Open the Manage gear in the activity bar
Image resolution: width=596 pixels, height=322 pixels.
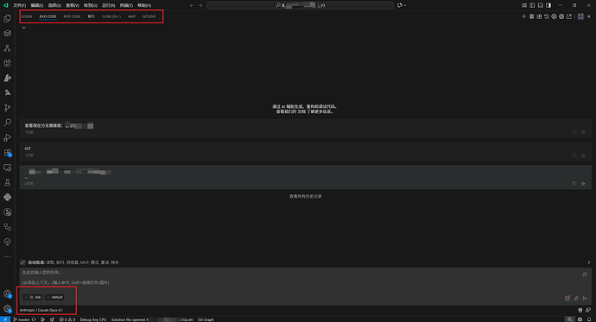(x=7, y=309)
